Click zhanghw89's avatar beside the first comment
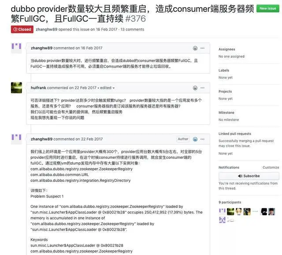282x255 pixels. pyautogui.click(x=17, y=48)
